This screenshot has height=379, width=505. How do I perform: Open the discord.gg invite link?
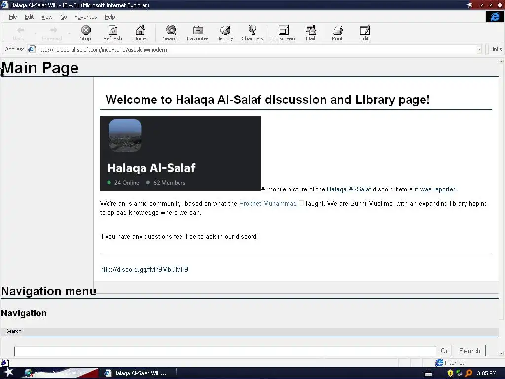click(144, 269)
